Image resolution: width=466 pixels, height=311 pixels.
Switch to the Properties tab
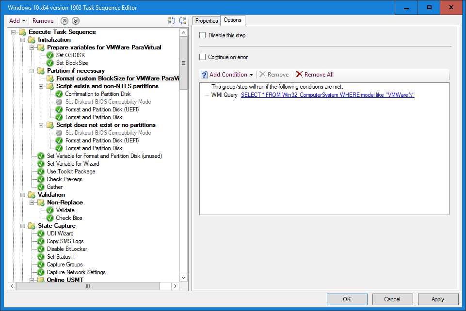207,21
